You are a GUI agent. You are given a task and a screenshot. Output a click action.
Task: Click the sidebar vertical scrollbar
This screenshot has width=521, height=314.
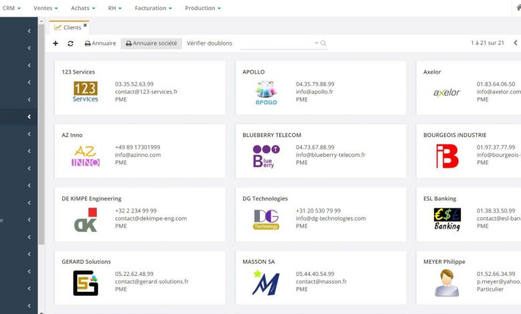point(41,134)
